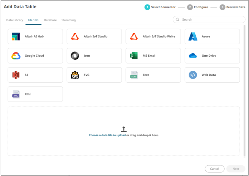Click the One Drive cloud icon
This screenshot has width=249, height=176.
(x=193, y=56)
